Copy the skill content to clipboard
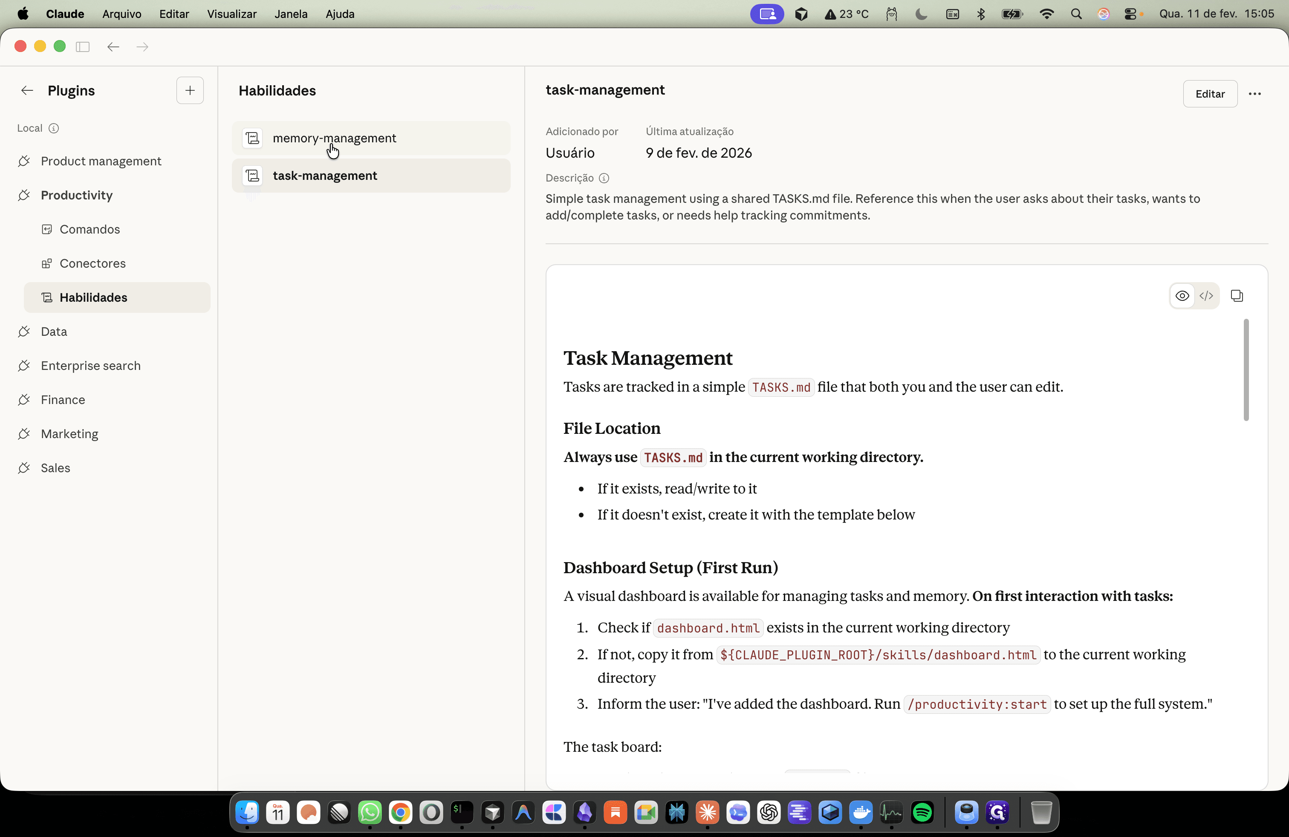The width and height of the screenshot is (1289, 837). point(1237,296)
